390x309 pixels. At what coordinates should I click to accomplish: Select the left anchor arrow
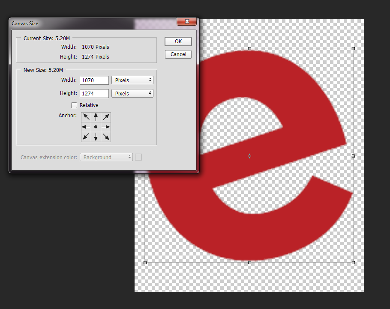pyautogui.click(x=85, y=126)
